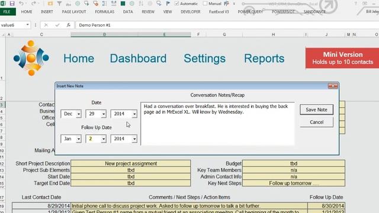Select the "New project assignment" cell

coord(131,163)
